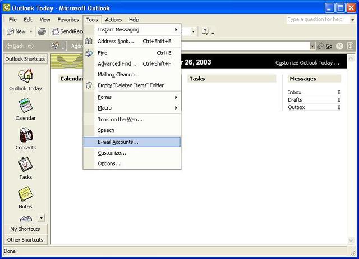
Task: Open the Tasks shortcut icon
Action: pos(25,164)
